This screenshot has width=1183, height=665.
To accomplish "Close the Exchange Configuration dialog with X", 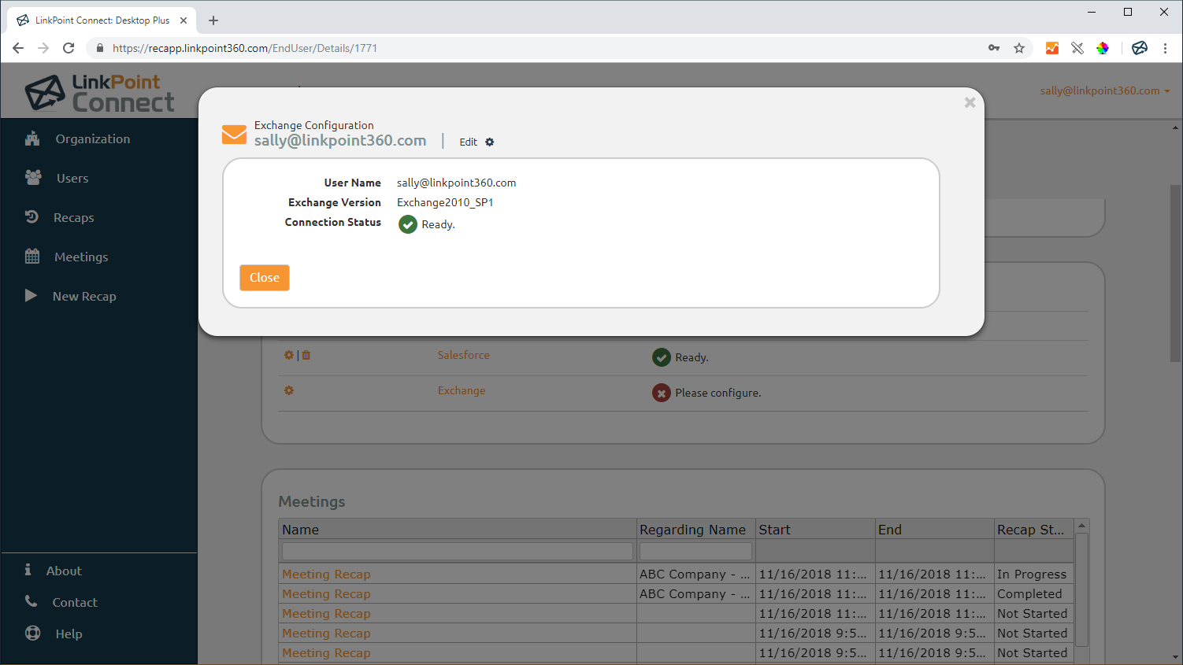I will pyautogui.click(x=970, y=102).
